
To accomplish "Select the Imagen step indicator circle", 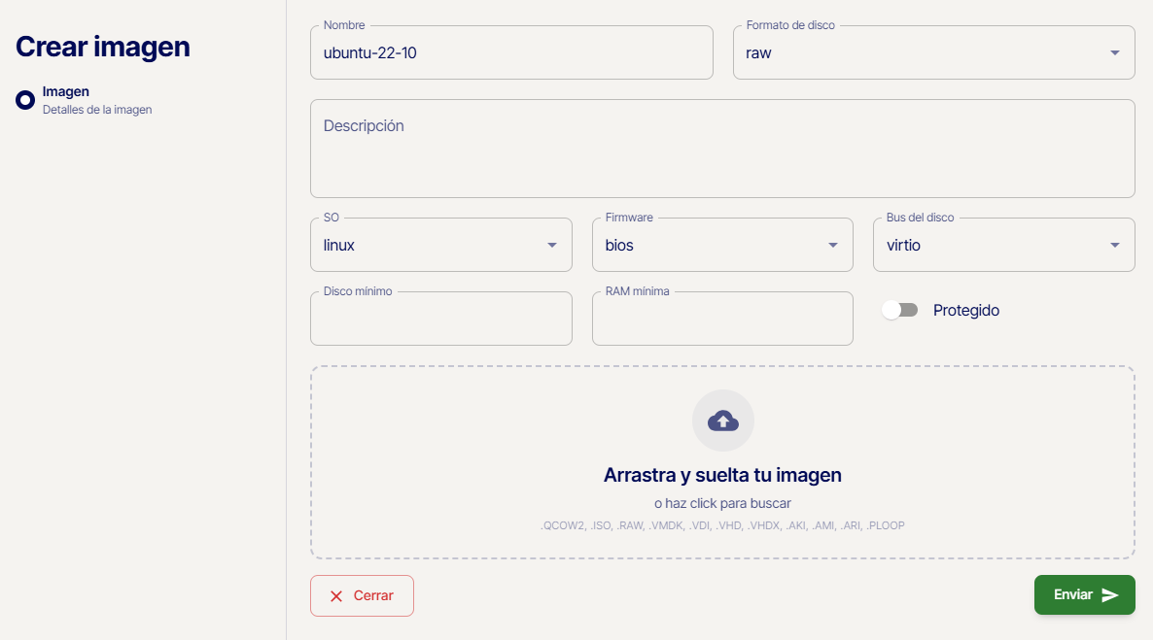I will click(x=25, y=98).
